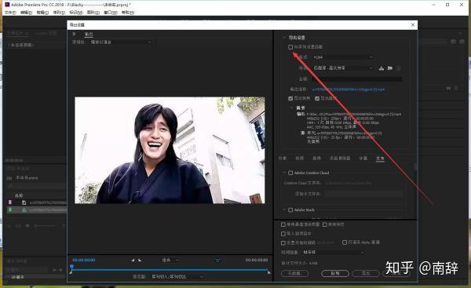Viewport: 471px width, 288px height.
Task: Enable 使用最高渲染质量 checkbox
Action: tap(283, 224)
